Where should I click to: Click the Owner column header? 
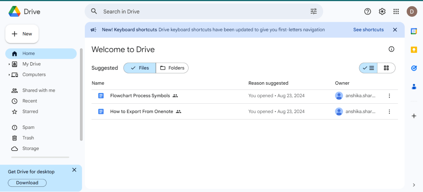342,83
